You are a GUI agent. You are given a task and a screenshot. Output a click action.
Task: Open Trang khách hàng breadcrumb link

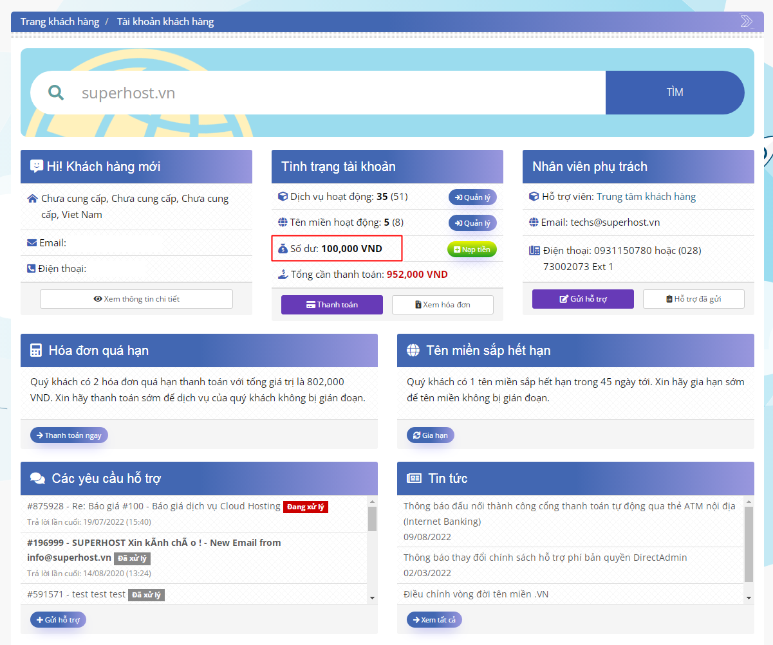tap(60, 22)
